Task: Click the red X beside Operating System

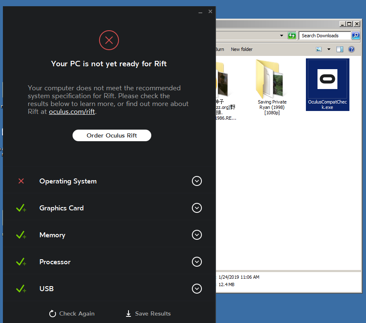Action: click(x=21, y=181)
